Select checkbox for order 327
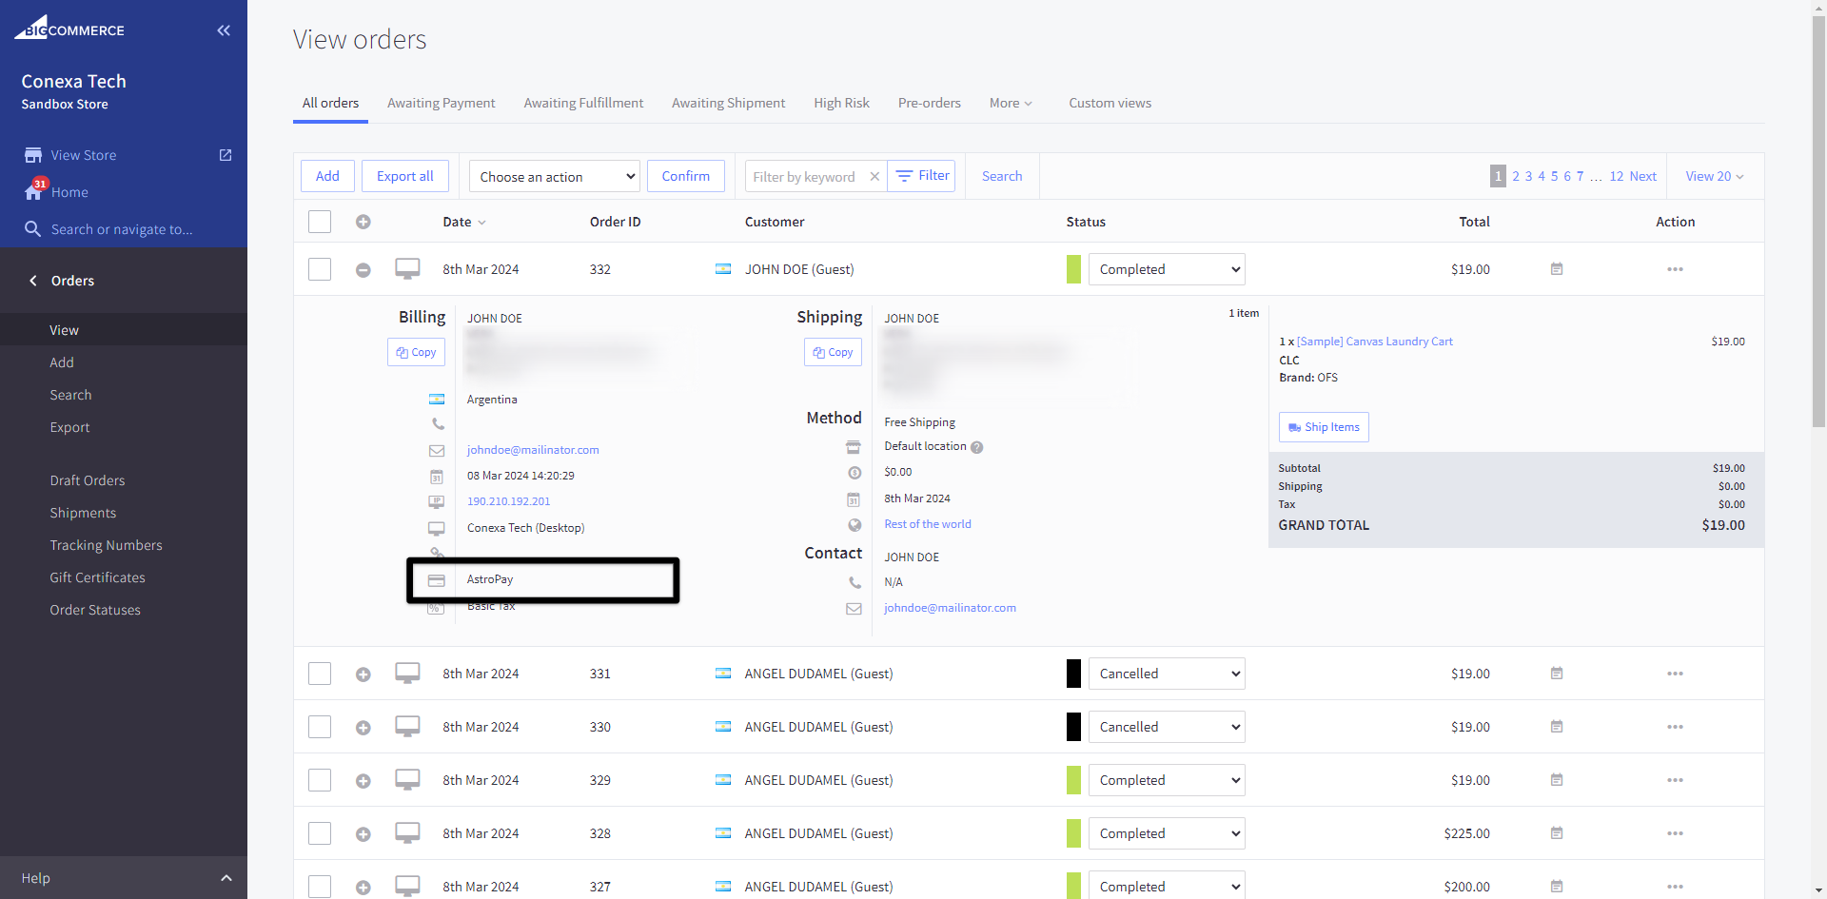 click(x=320, y=887)
